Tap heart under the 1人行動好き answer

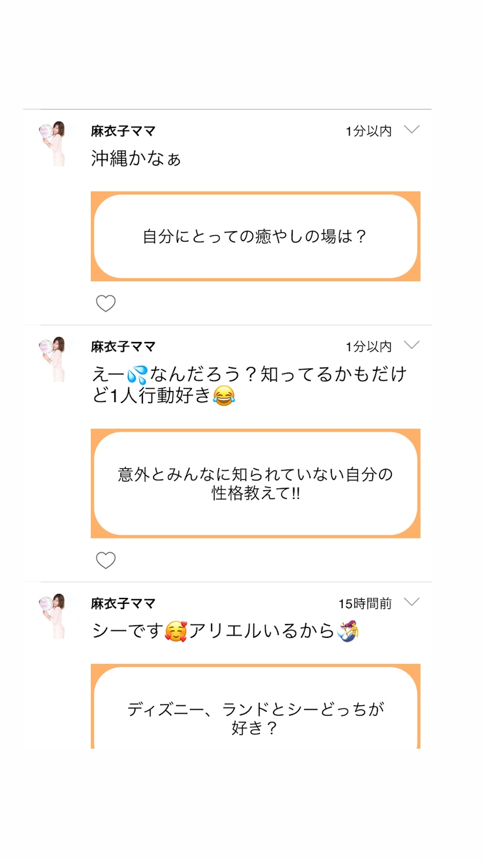point(105,560)
